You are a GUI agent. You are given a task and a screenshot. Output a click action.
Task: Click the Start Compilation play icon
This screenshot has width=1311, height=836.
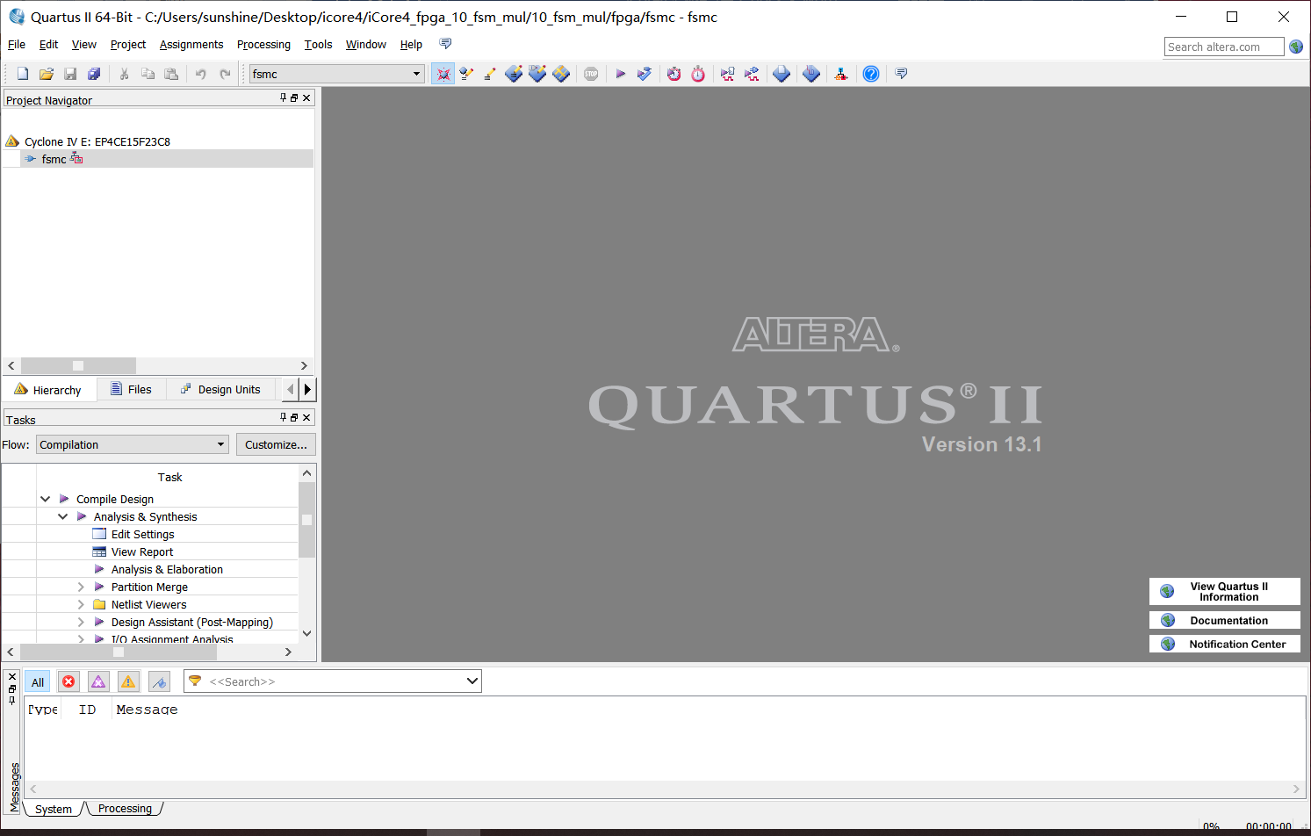pos(620,74)
